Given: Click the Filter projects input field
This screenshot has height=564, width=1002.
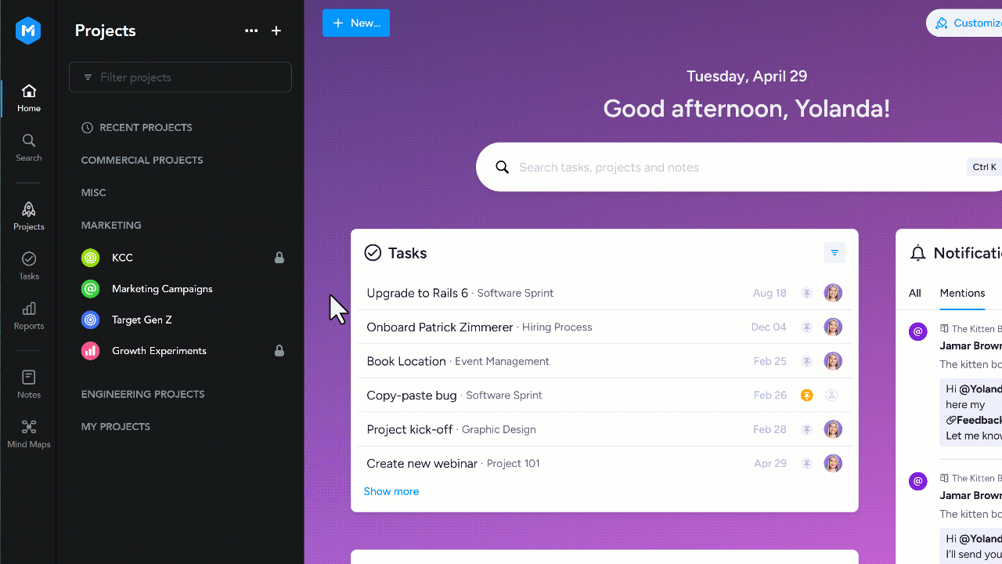Looking at the screenshot, I should point(180,77).
